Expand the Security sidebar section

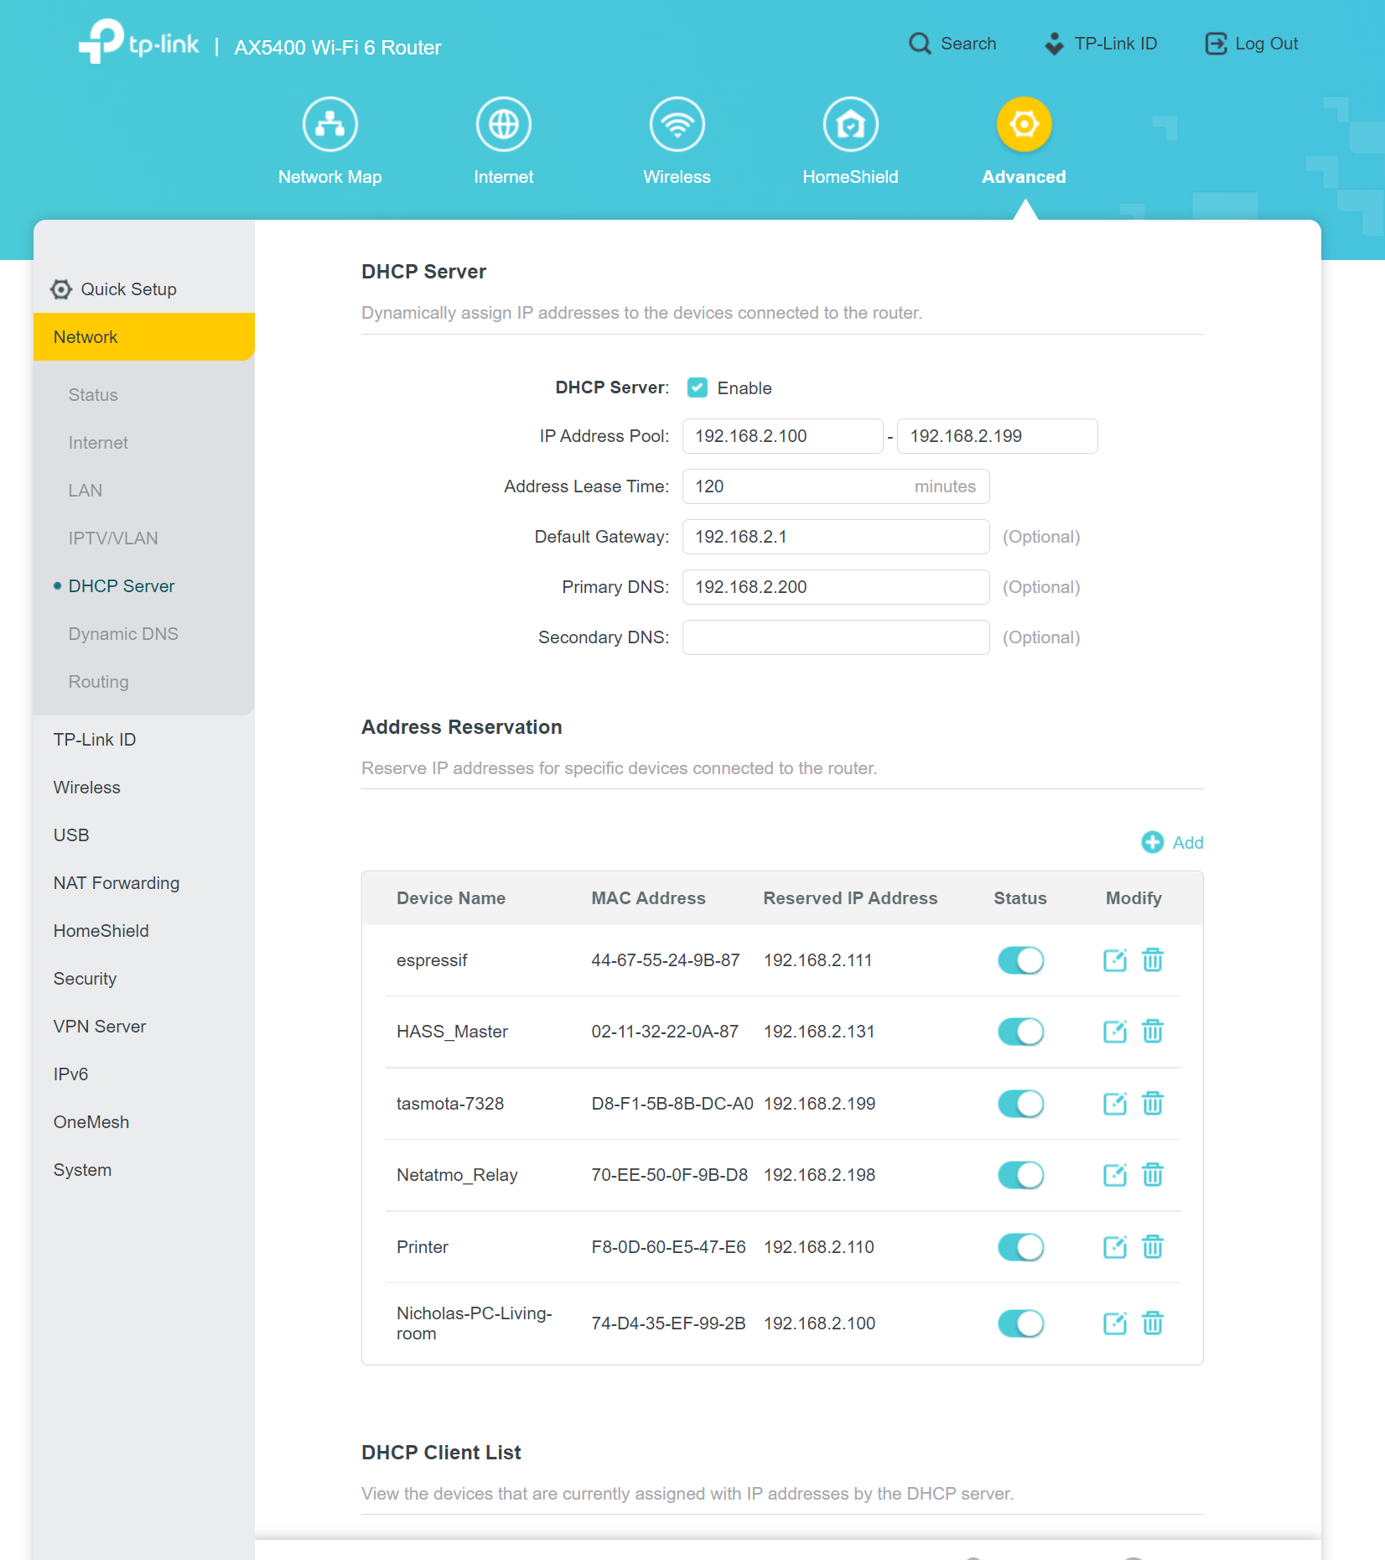tap(85, 979)
